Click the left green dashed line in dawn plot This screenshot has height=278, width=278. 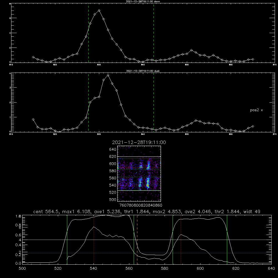point(88,33)
